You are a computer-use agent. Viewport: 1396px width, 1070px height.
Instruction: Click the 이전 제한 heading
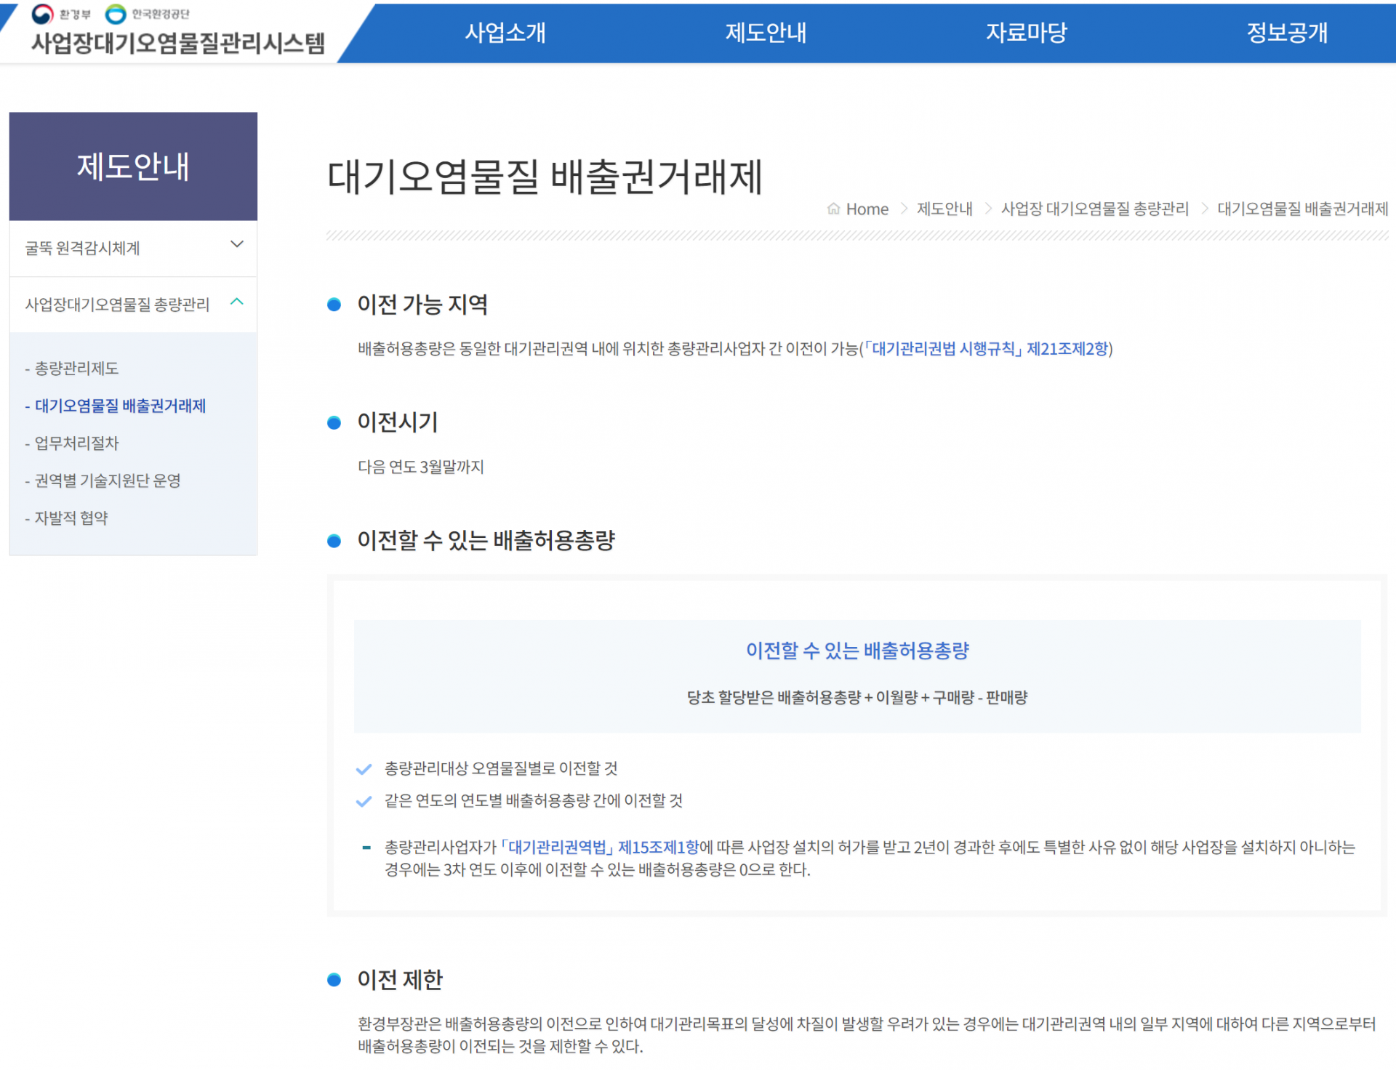(400, 980)
